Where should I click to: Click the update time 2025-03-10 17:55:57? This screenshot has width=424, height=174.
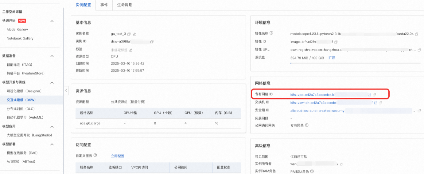(x=127, y=70)
